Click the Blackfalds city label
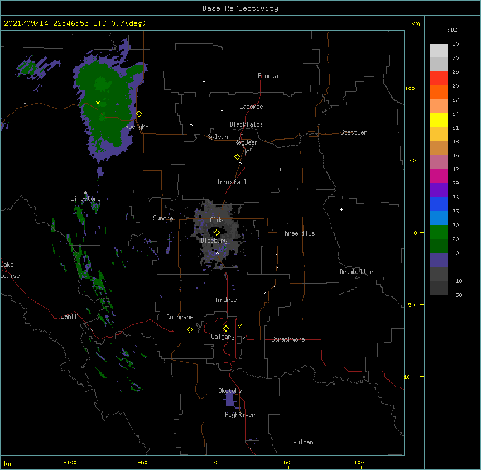The width and height of the screenshot is (481, 470). pyautogui.click(x=246, y=124)
